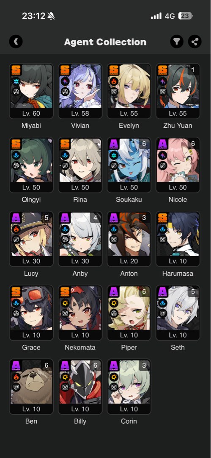Click the ether attribute icon on Vivian
211x458 pixels.
click(x=65, y=82)
